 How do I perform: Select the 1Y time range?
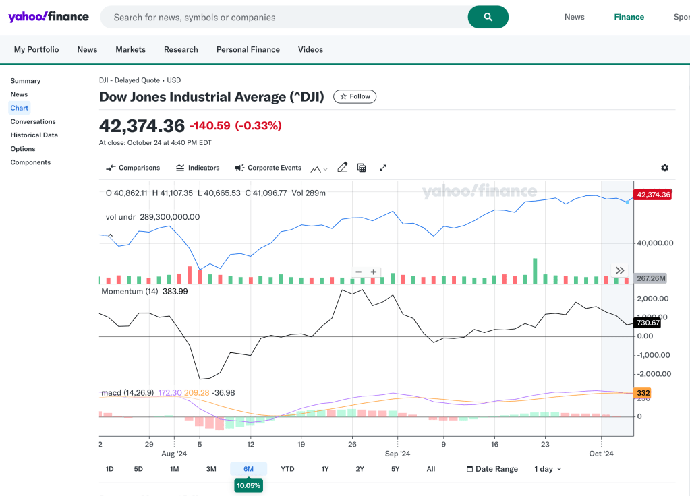tap(325, 469)
